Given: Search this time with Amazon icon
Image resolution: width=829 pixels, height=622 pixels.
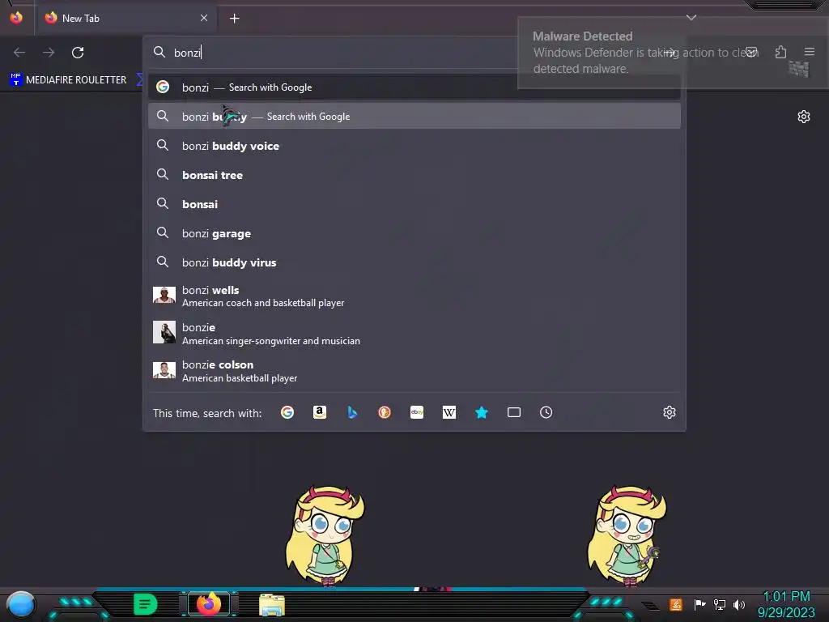Looking at the screenshot, I should tap(319, 412).
